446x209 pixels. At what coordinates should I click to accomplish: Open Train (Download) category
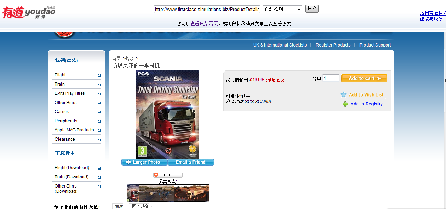71,177
